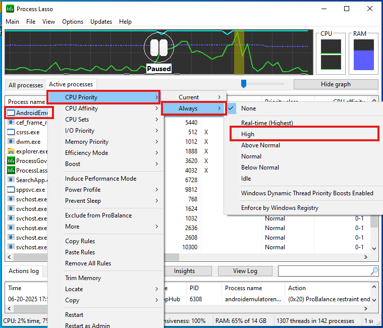The image size is (383, 328).
Task: Select None priority option with checkmark
Action: 303,108
